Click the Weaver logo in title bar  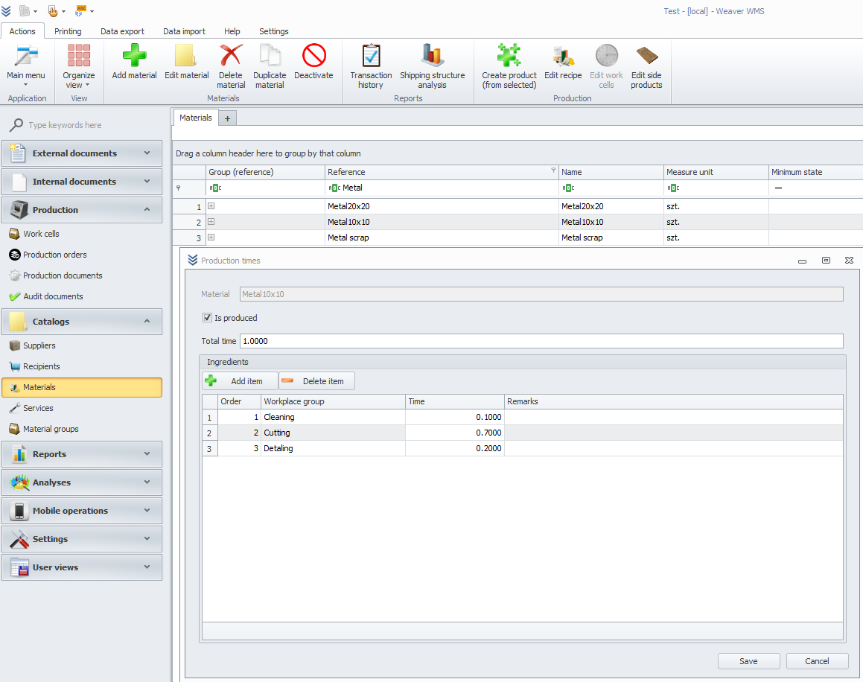click(6, 10)
